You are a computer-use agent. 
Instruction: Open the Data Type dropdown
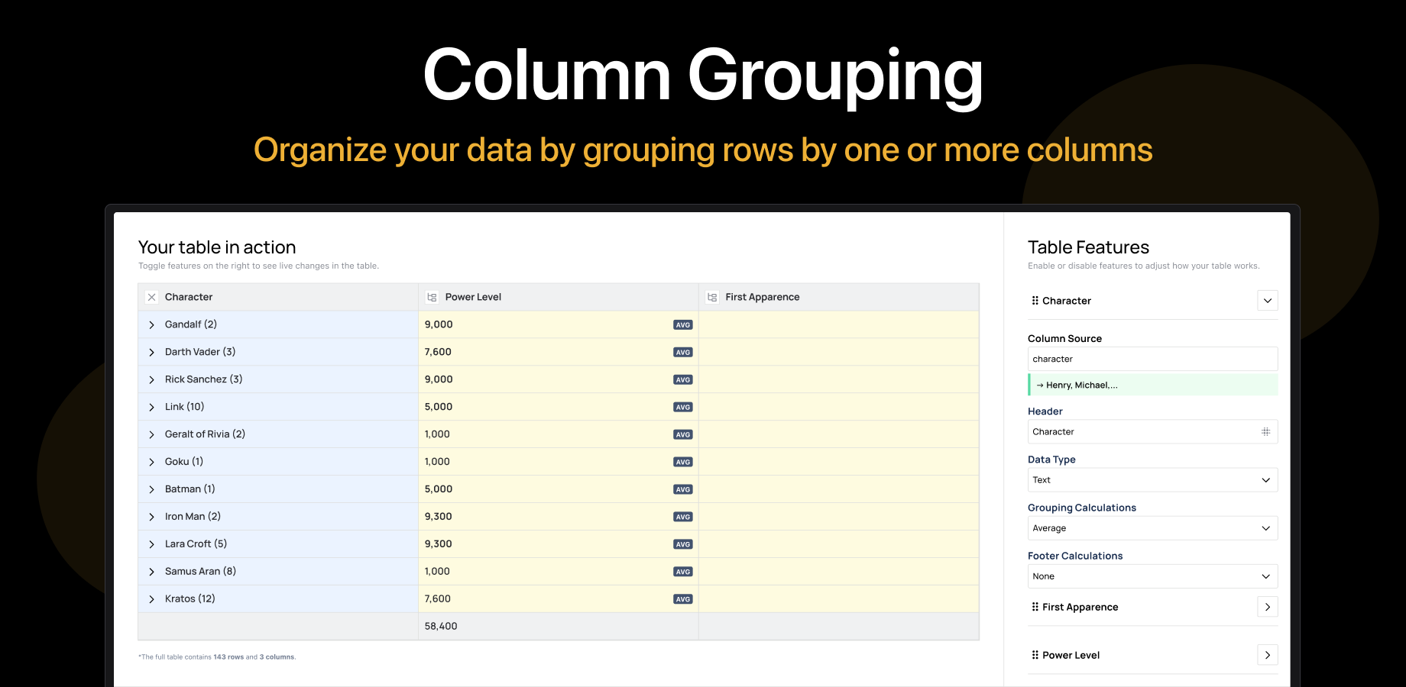(x=1152, y=479)
